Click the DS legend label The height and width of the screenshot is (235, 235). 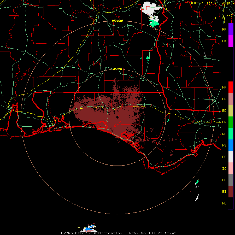coord(224,157)
